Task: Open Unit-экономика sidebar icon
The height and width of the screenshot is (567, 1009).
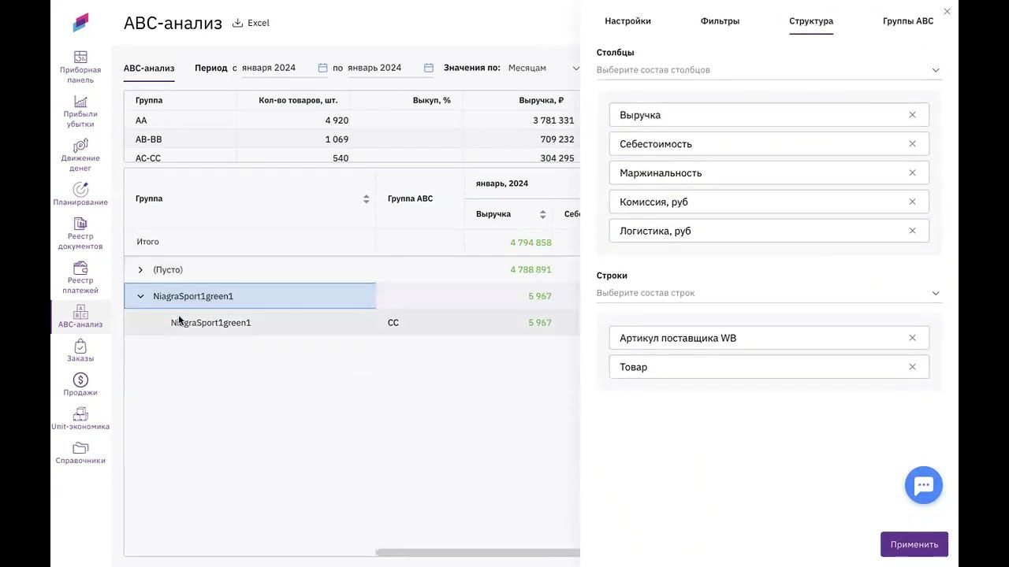Action: pos(80,415)
